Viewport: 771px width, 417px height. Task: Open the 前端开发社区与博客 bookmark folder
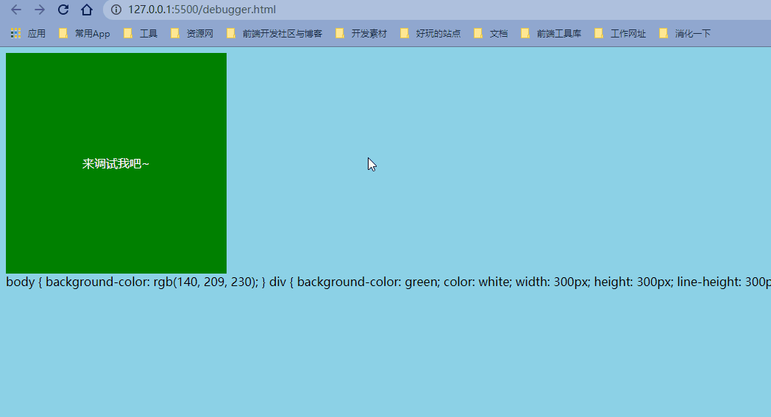[x=274, y=33]
